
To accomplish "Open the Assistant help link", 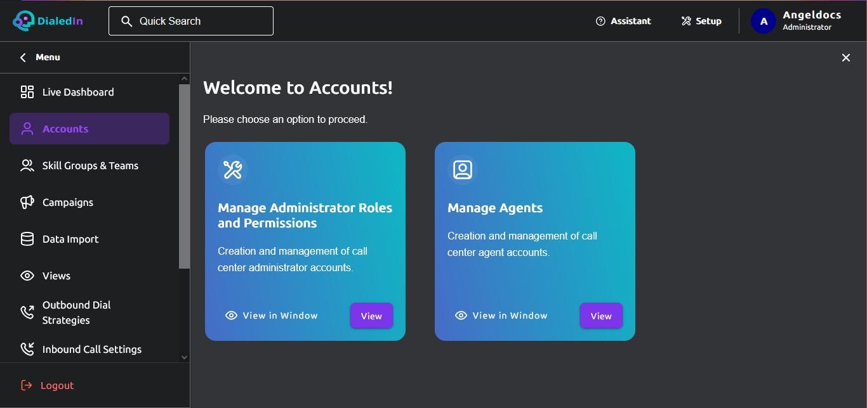I will [x=623, y=21].
